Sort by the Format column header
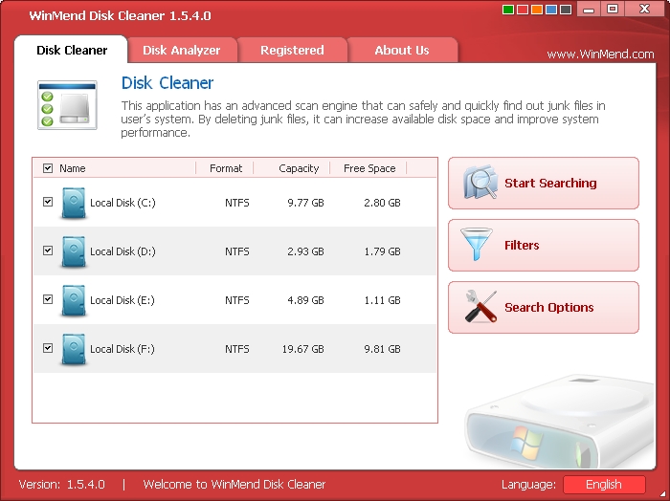The width and height of the screenshot is (670, 501). coord(225,168)
